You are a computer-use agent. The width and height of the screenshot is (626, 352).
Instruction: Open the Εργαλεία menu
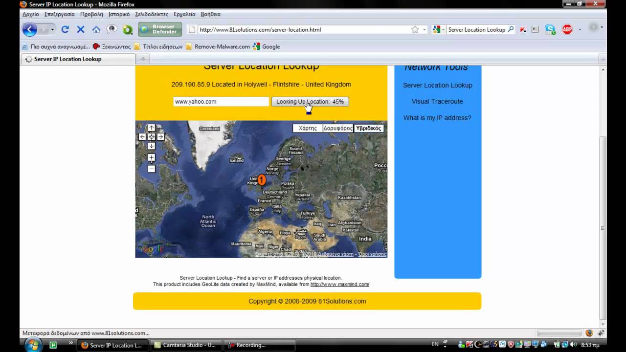[x=184, y=14]
